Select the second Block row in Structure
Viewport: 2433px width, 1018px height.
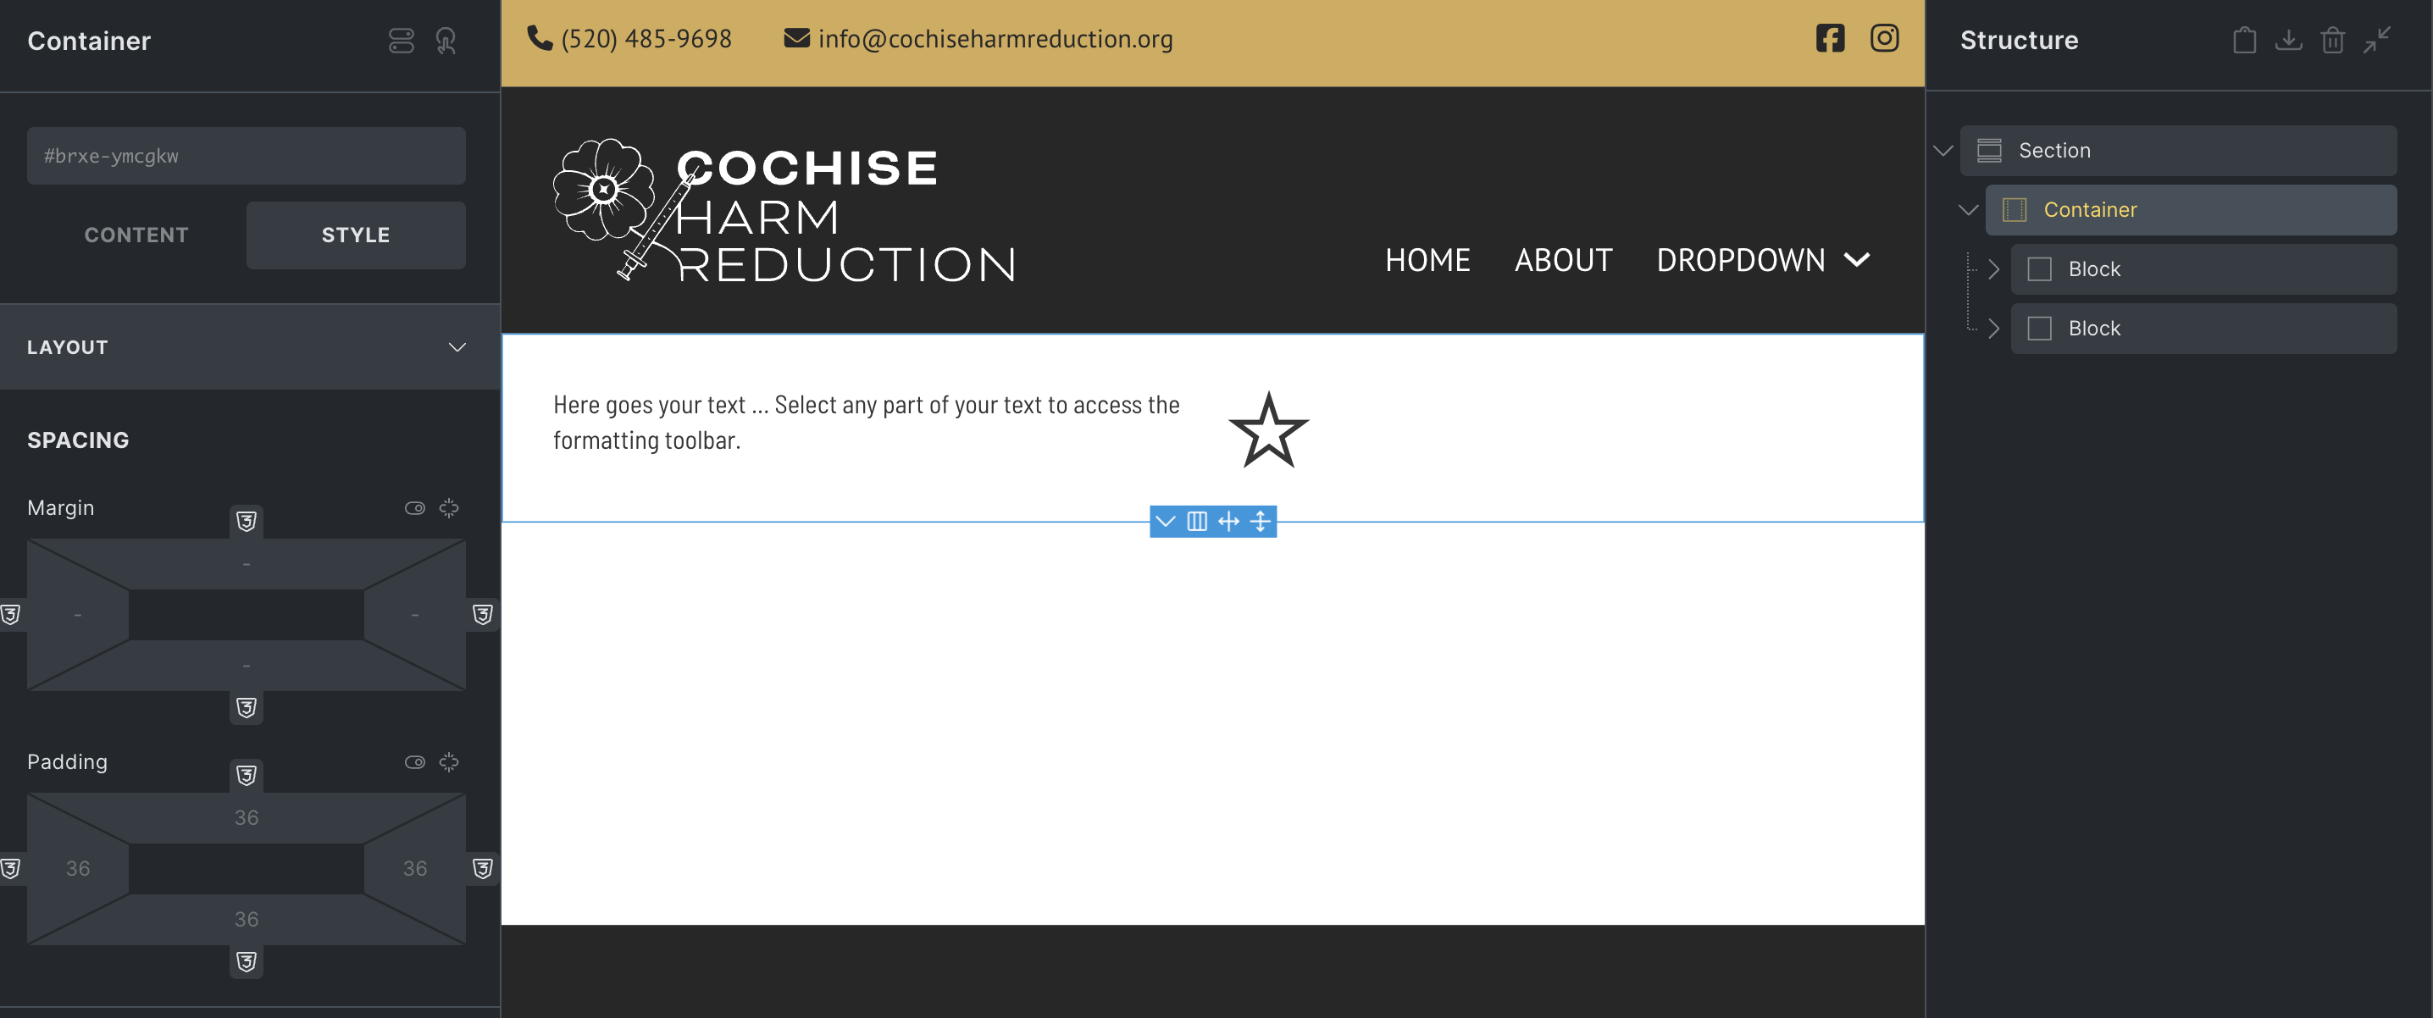[2203, 329]
